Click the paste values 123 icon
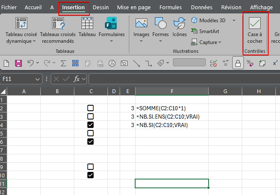 click(100, 63)
